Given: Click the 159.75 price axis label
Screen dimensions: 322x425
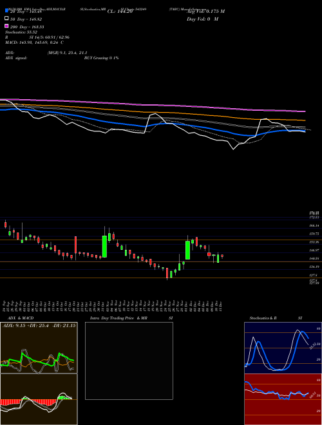Looking at the screenshot, I should pos(314,233).
